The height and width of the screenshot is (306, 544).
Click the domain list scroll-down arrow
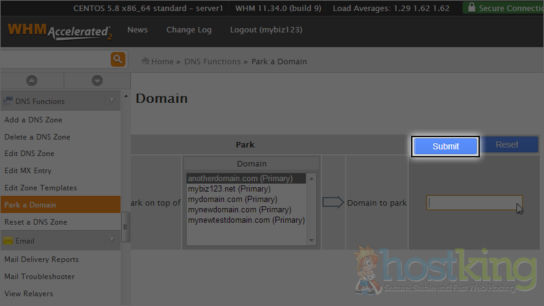click(x=311, y=241)
